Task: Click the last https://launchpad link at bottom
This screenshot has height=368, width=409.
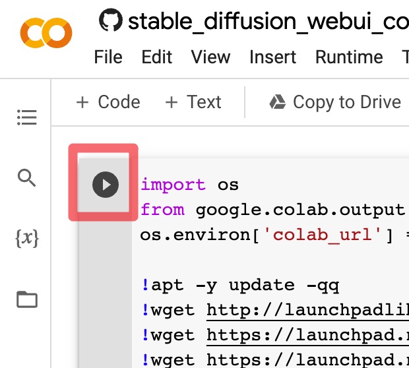Action: [x=308, y=360]
